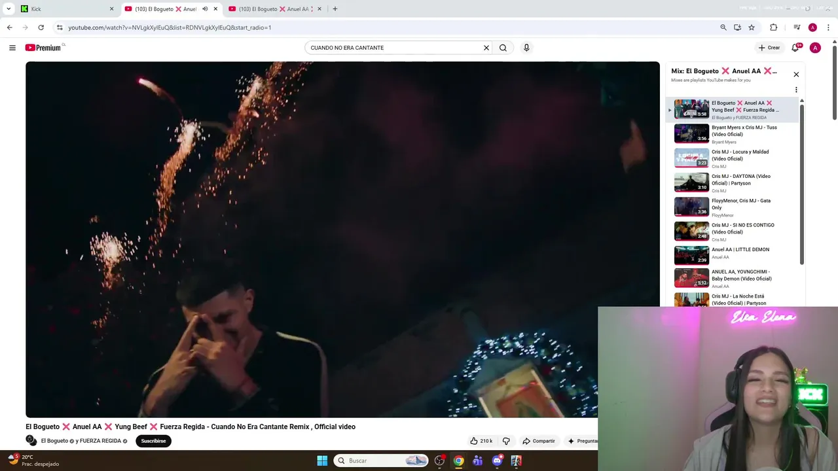Open the YouTube account avatar menu
This screenshot has width=838, height=471.
click(815, 48)
